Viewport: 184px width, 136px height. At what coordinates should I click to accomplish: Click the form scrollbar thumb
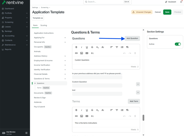click(143, 118)
